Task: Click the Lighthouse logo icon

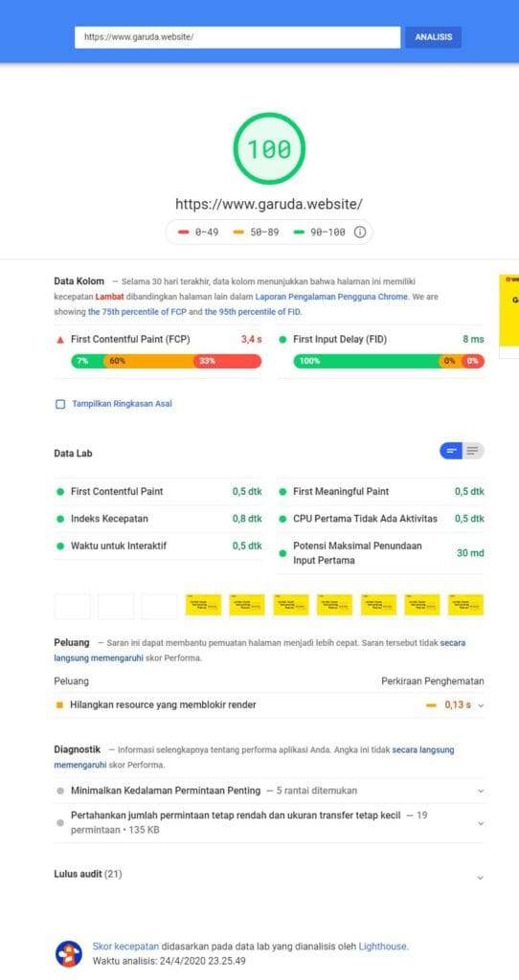Action: click(68, 954)
